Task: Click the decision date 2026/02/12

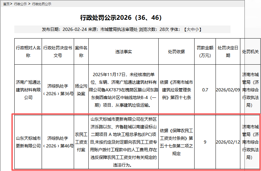Action: pyautogui.click(x=228, y=142)
